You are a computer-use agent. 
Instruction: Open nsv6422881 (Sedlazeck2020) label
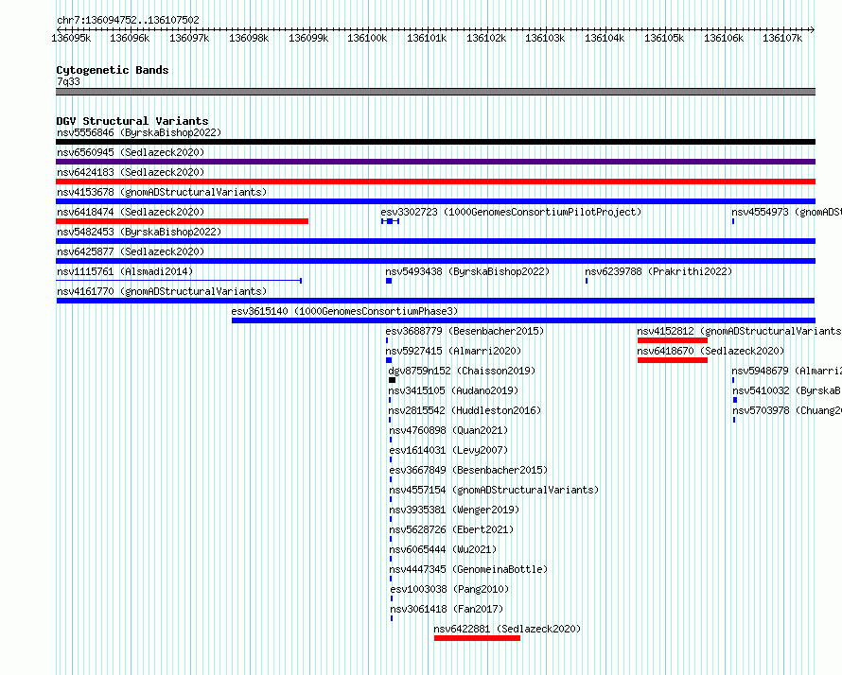click(507, 629)
